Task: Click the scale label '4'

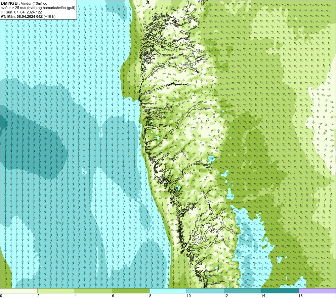Action: (76, 296)
